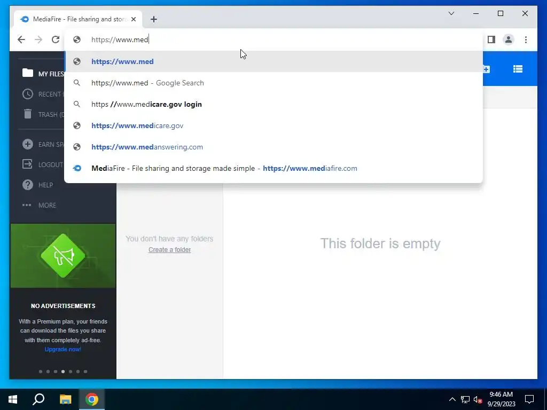
Task: Pick the https://www.medicare.gov suggestion
Action: tap(273, 125)
